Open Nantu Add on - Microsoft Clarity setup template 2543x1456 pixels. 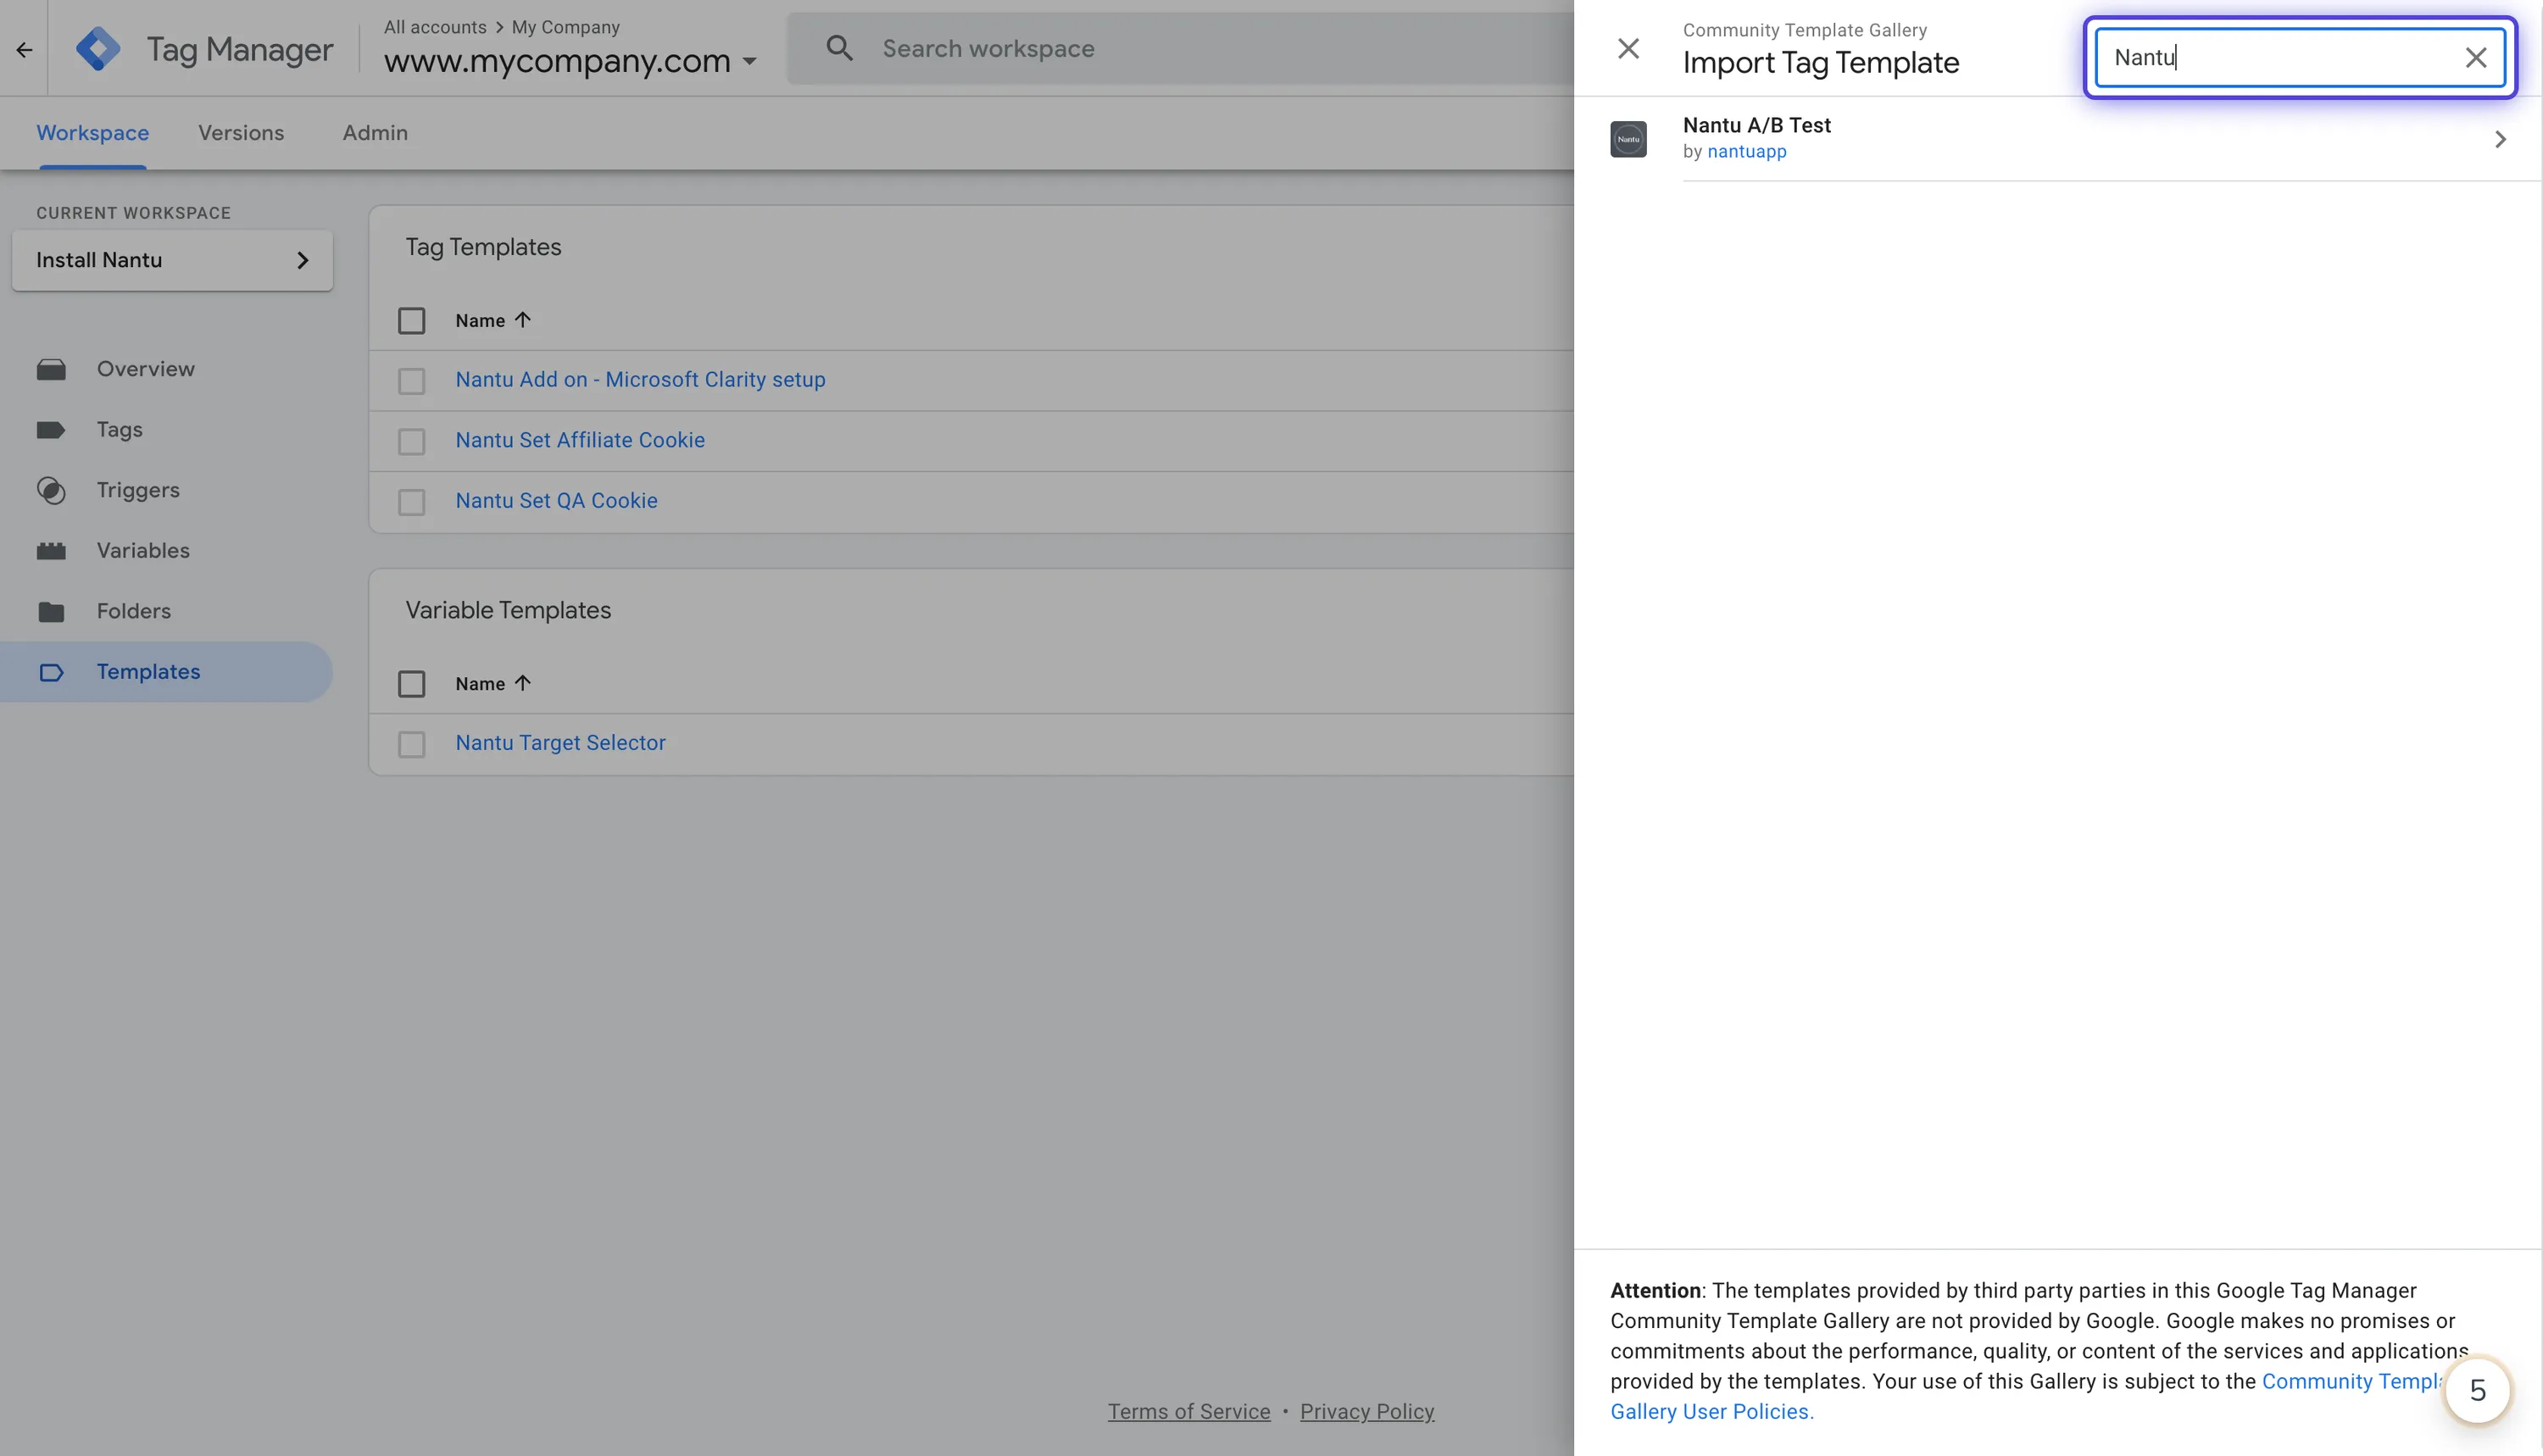[640, 380]
